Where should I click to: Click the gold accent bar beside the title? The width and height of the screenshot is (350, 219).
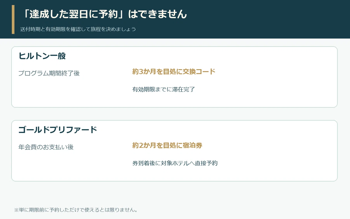point(13,20)
